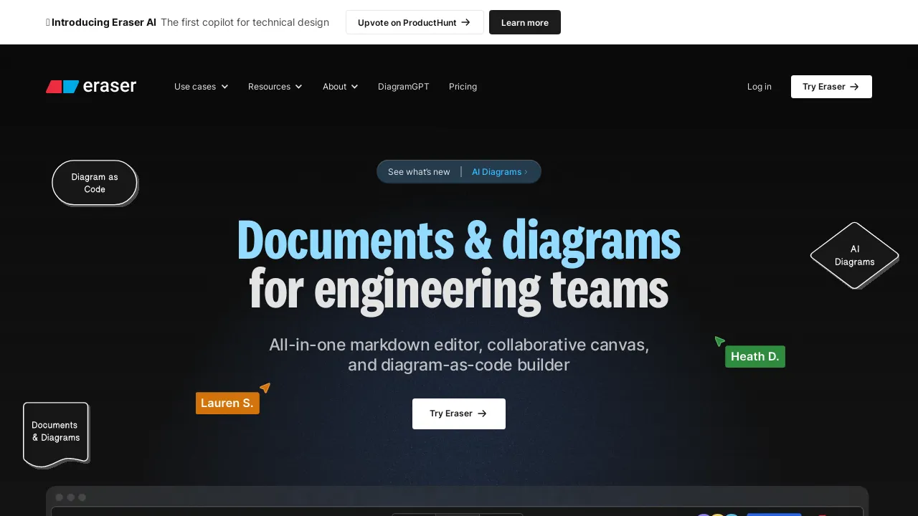
Task: Click Lauren S.'s collaborator cursor label
Action: point(227,403)
